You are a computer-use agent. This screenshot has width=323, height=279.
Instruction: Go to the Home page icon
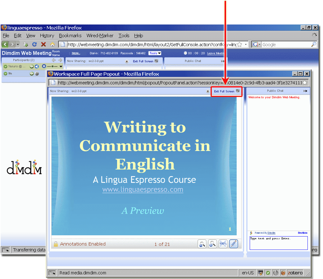[x=52, y=44]
